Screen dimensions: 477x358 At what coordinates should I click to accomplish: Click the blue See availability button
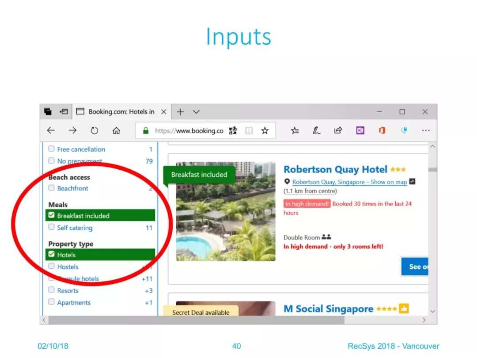[415, 267]
